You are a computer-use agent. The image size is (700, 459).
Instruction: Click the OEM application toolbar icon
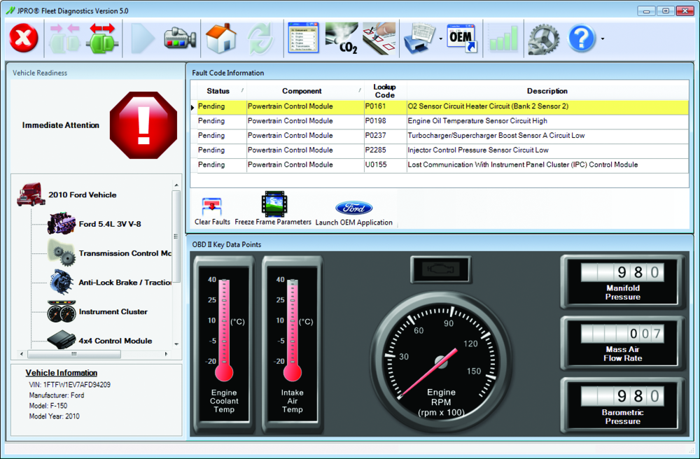(461, 38)
